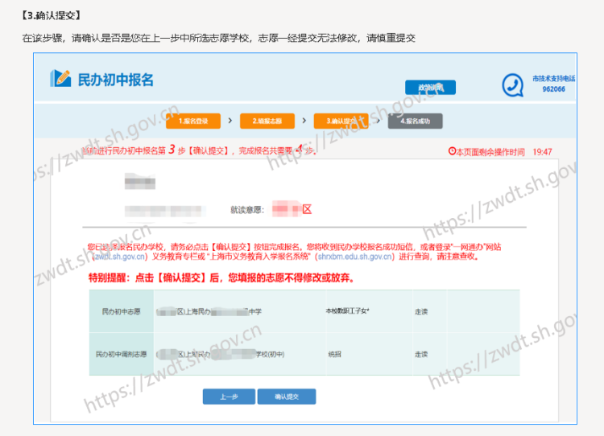Click the 民办初中调剂志愿 row label
Viewport: 604px width, 436px height.
(122, 354)
